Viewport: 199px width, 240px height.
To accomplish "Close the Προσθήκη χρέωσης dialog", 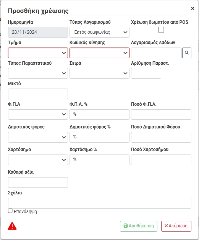I will click(x=193, y=8).
